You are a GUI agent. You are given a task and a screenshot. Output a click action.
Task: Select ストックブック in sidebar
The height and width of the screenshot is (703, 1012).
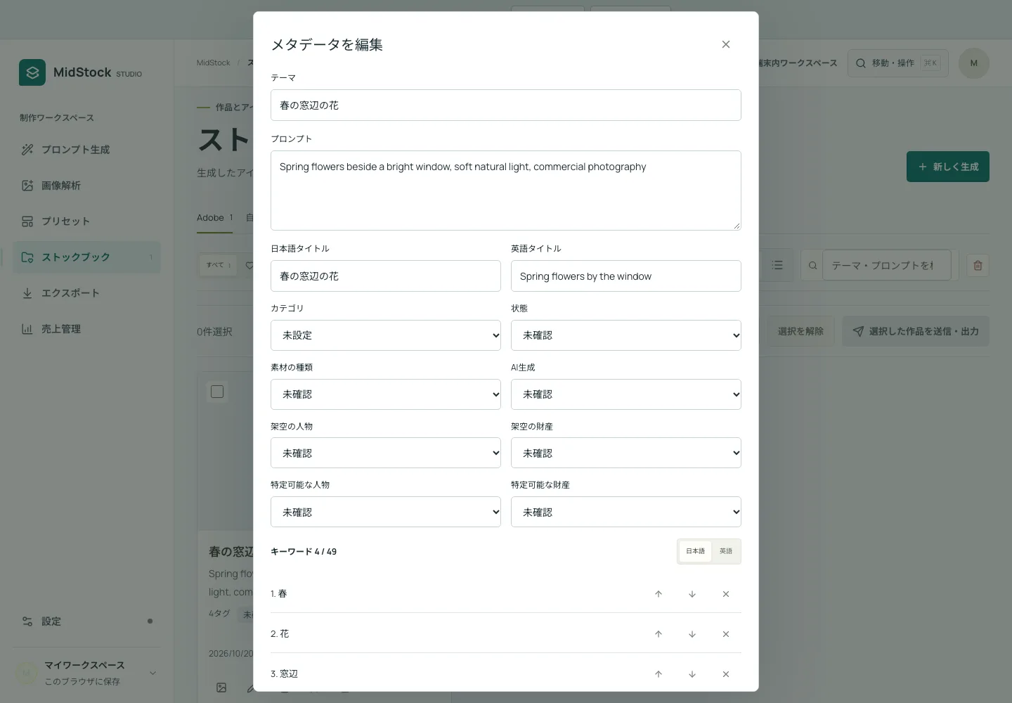[x=86, y=257]
